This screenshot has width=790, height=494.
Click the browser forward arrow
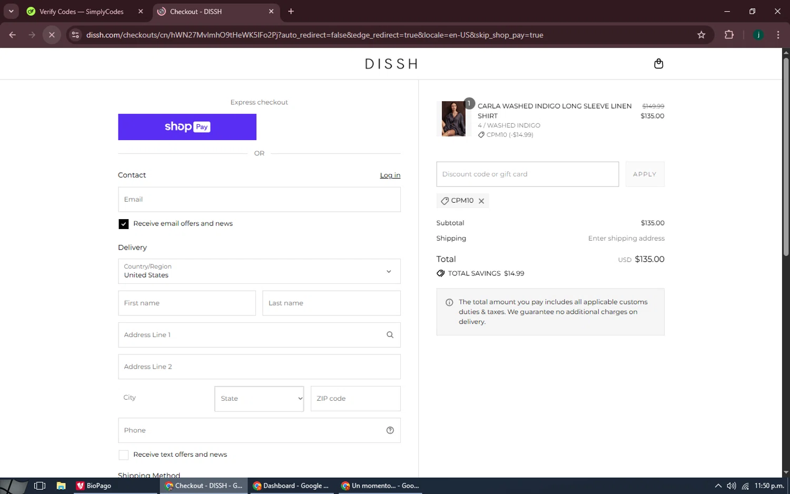point(32,35)
